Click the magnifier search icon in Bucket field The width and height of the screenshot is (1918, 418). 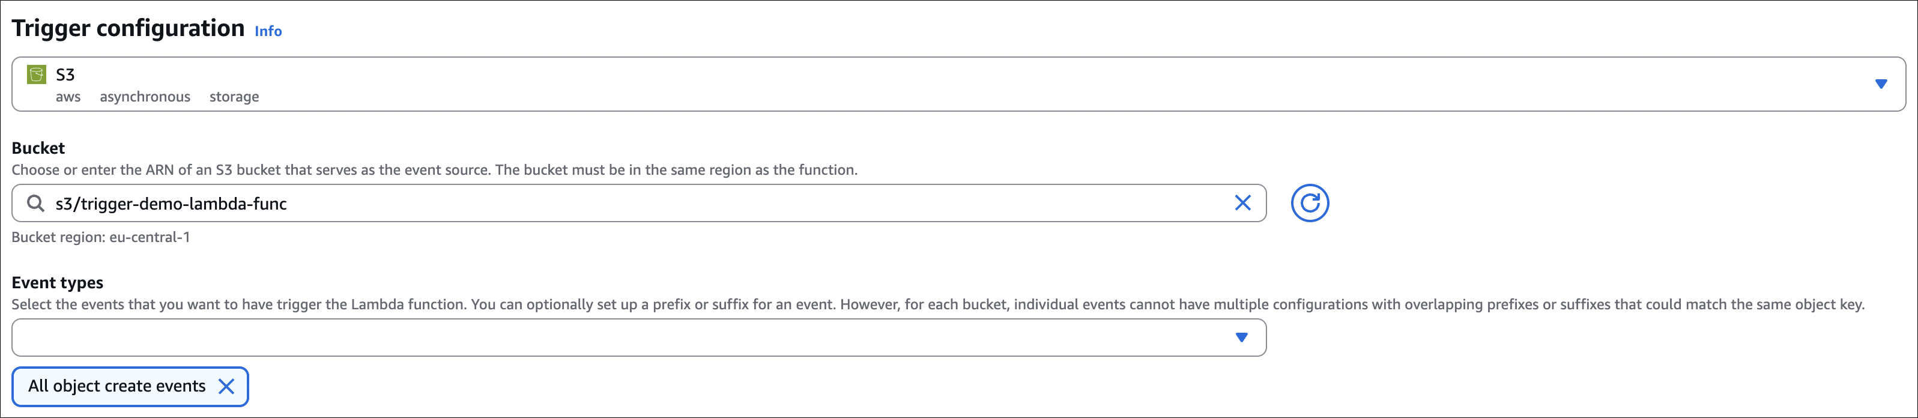click(35, 204)
